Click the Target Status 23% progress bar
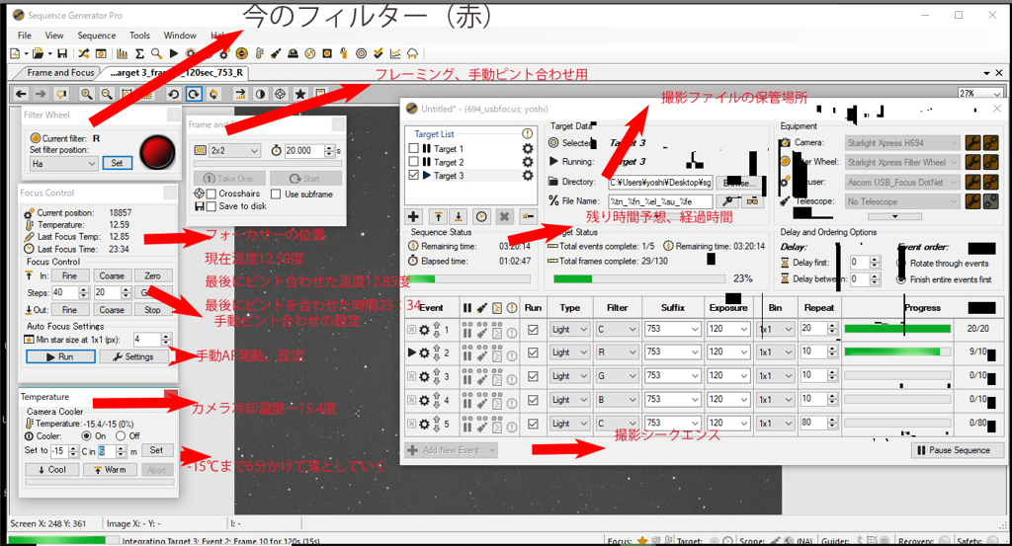 point(639,279)
